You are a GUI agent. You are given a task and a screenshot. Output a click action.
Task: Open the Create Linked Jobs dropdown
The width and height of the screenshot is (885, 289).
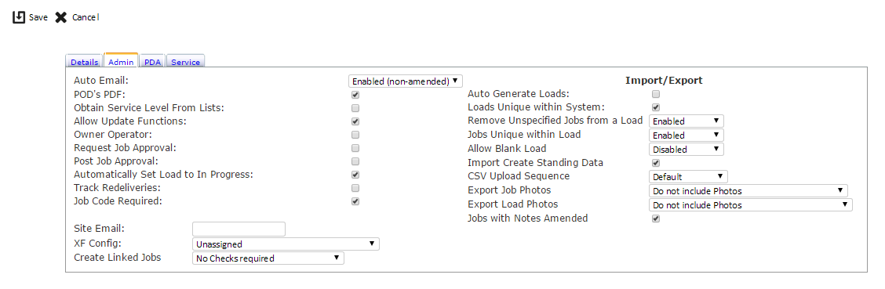coord(268,258)
